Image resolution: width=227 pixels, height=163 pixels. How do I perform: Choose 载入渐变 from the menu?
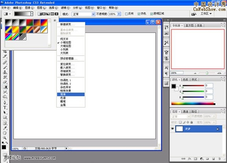[x=67, y=68]
